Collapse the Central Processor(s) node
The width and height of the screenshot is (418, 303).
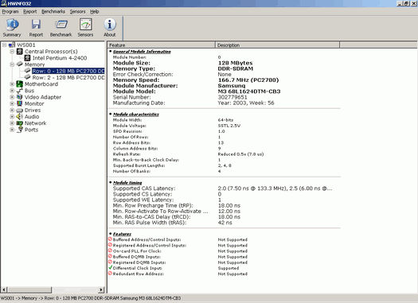[x=12, y=52]
